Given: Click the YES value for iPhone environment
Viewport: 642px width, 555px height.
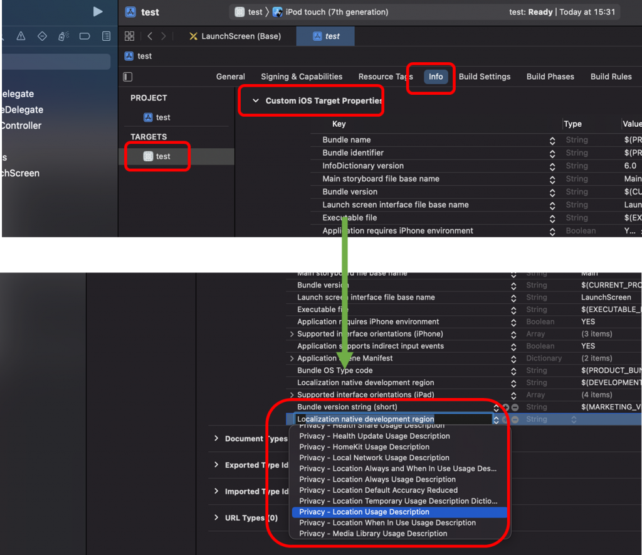Looking at the screenshot, I should point(588,322).
